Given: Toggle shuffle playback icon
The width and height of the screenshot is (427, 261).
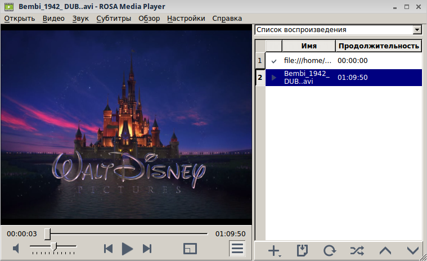Looking at the screenshot, I should 357,250.
